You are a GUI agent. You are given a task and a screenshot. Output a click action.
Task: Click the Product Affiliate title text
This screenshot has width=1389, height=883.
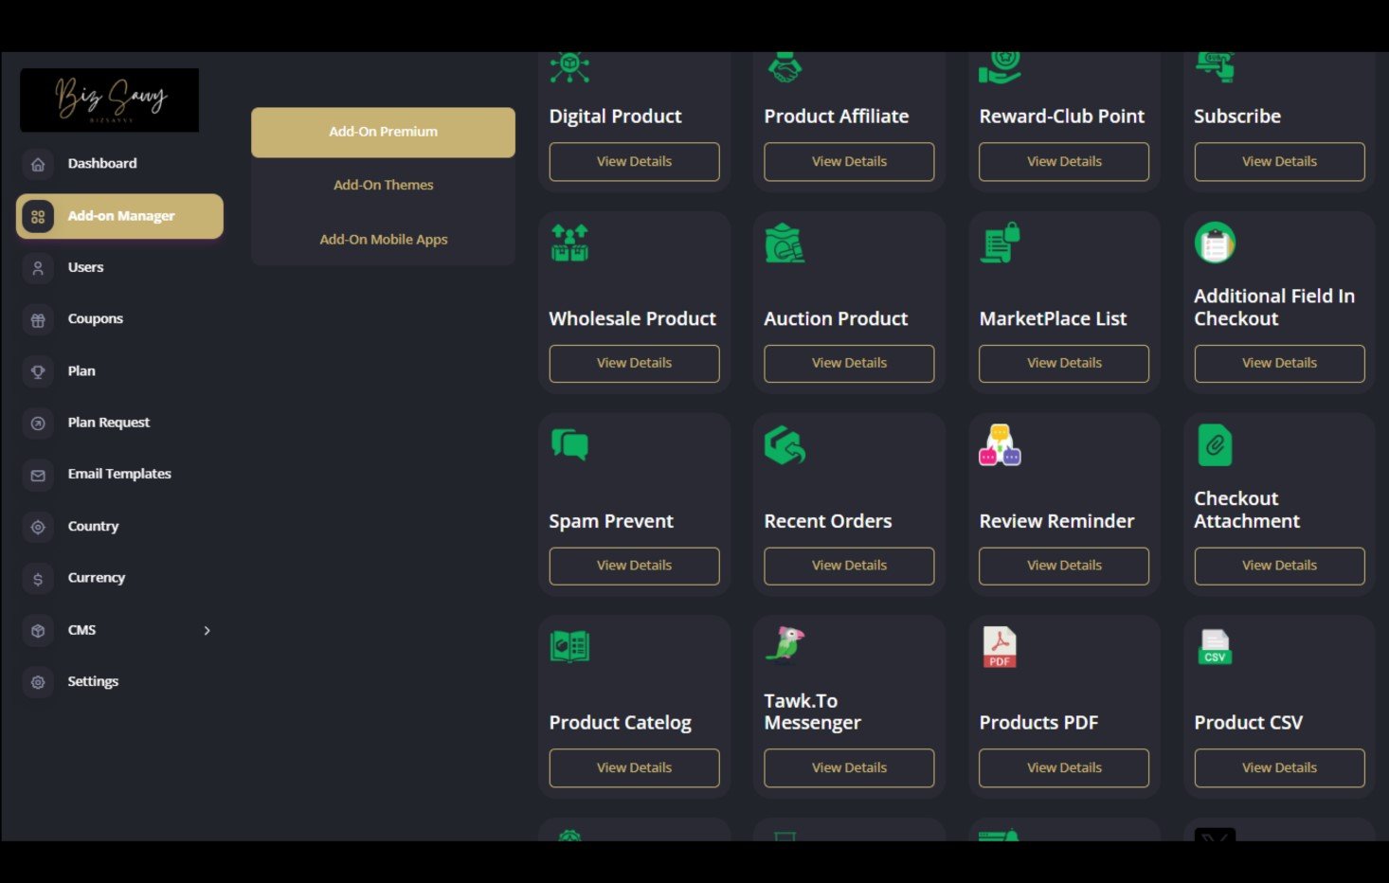836,117
